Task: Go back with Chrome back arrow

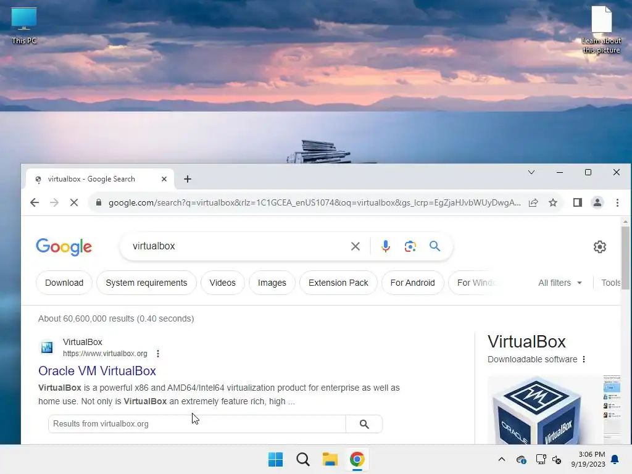Action: (x=35, y=202)
